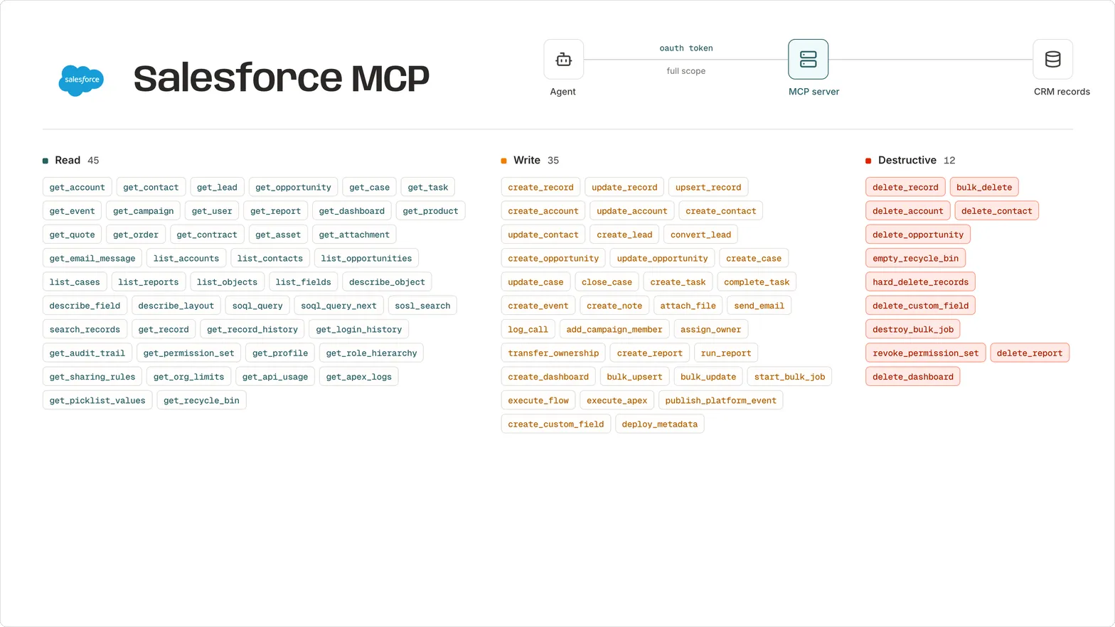
Task: Select add_campaign_member chip
Action: (614, 329)
